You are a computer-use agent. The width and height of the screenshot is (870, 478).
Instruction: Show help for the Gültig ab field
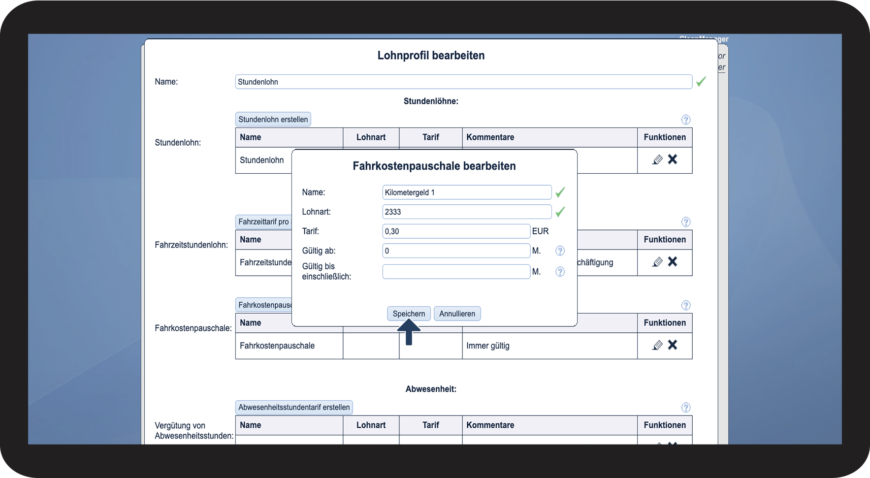[x=560, y=251]
